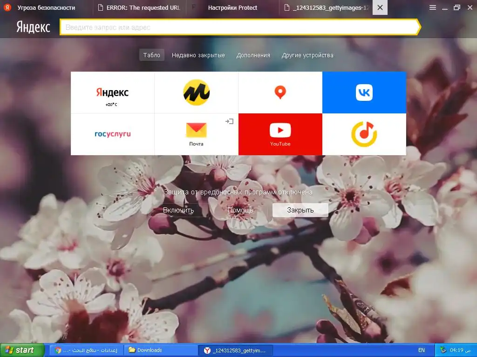Viewport: 477px width, 357px height.
Task: Click the protection disabled warning text
Action: [x=238, y=192]
